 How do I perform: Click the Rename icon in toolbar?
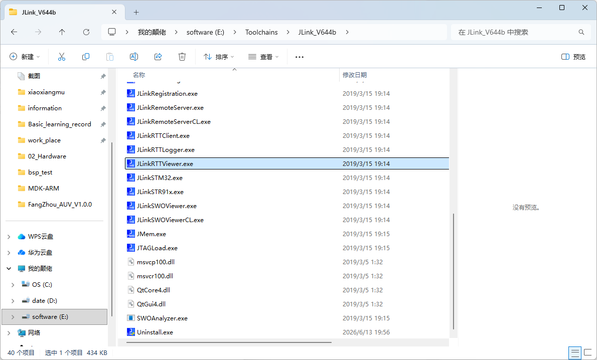tap(134, 57)
